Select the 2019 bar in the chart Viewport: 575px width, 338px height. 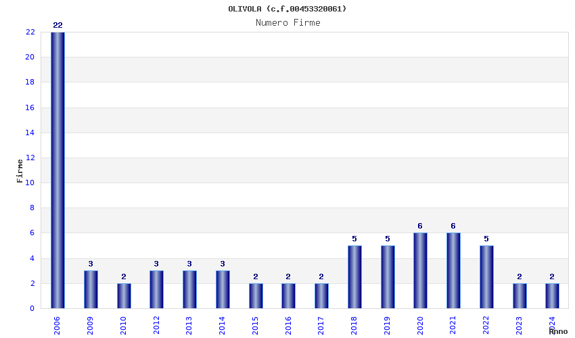[388, 276]
